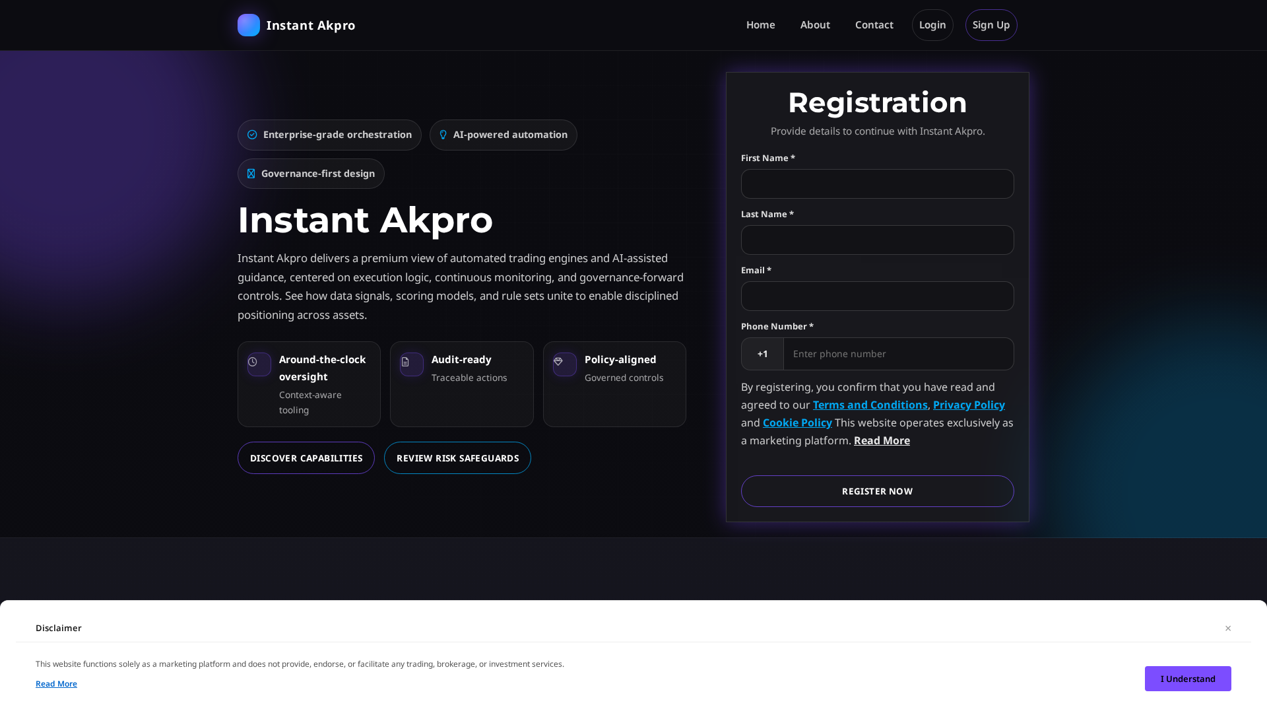The image size is (1267, 713).
Task: Click the Audit-ready card title
Action: coord(461,360)
